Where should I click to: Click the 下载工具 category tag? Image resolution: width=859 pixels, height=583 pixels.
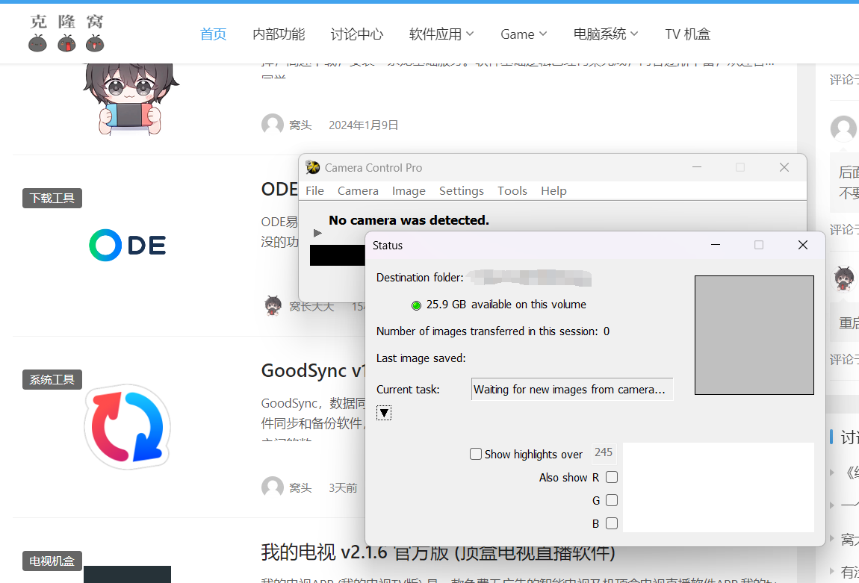[x=52, y=198]
